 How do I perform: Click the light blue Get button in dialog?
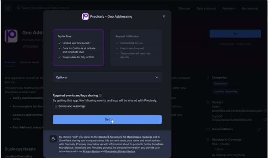107,119
